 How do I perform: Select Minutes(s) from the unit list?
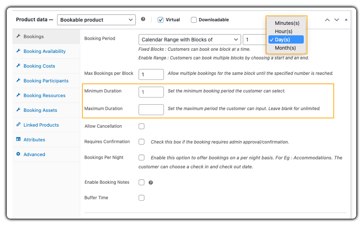286,23
